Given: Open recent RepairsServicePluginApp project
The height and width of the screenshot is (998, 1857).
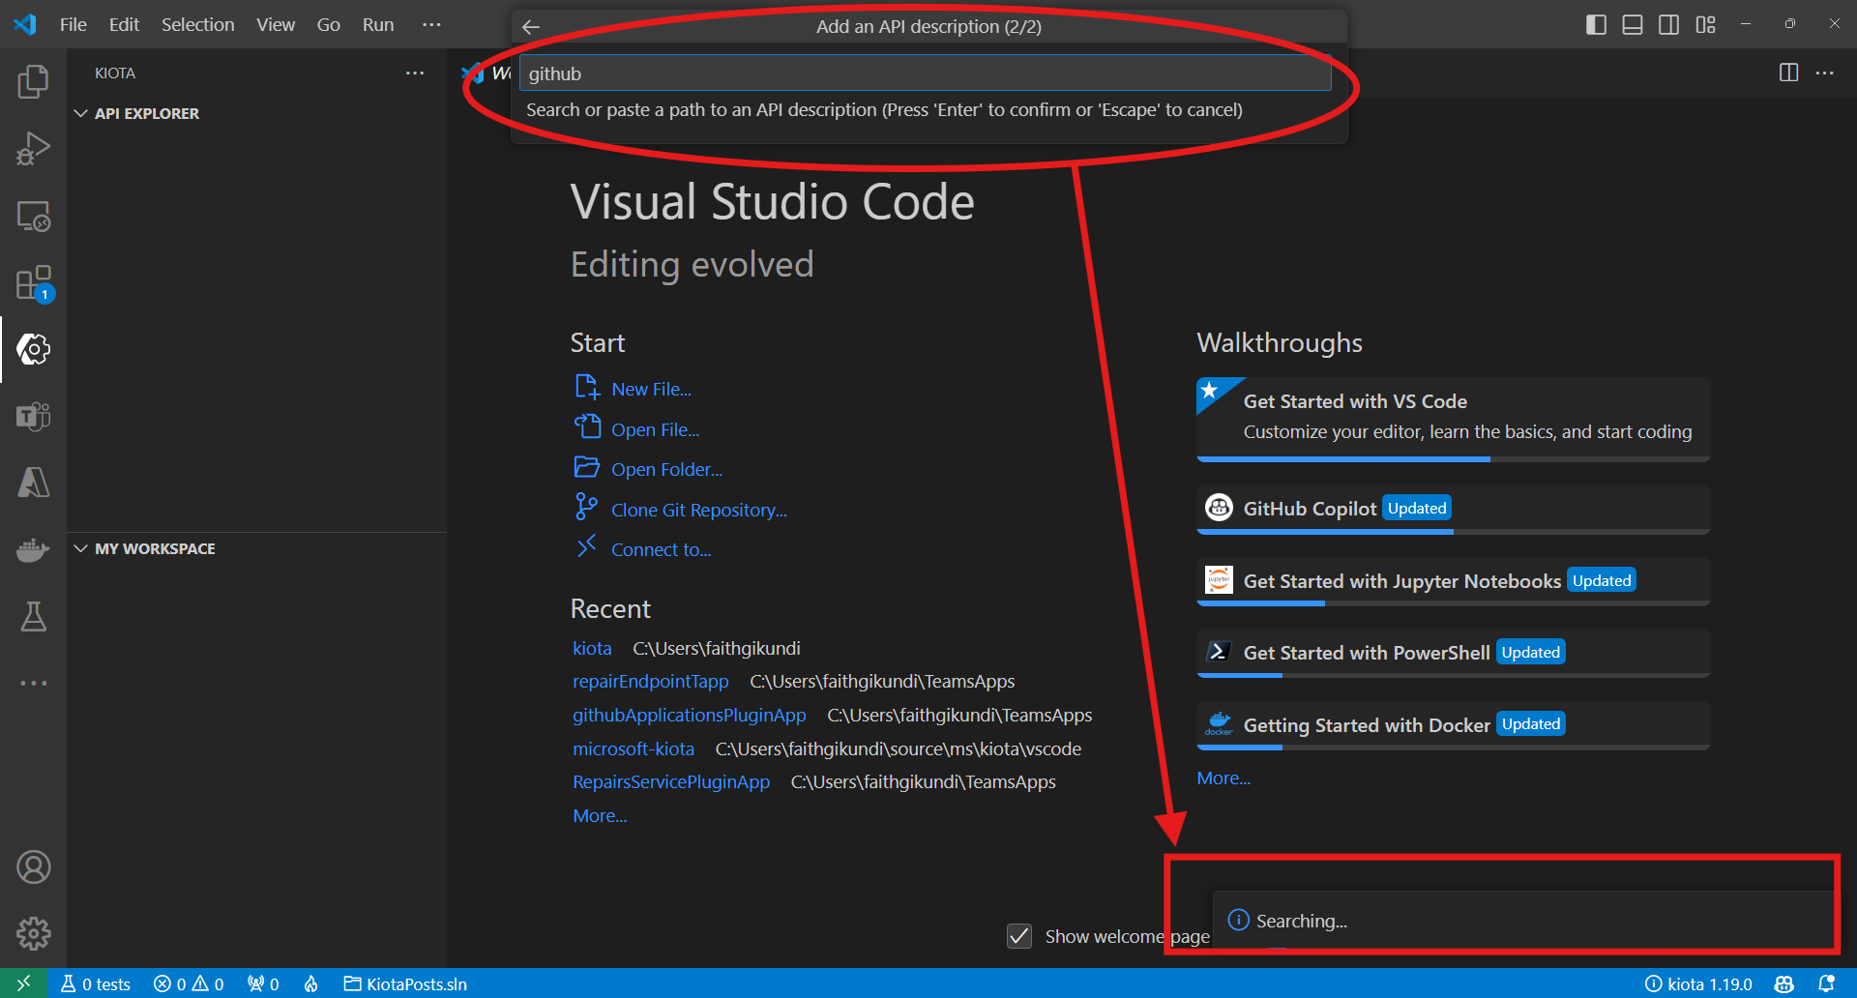Looking at the screenshot, I should [x=671, y=782].
